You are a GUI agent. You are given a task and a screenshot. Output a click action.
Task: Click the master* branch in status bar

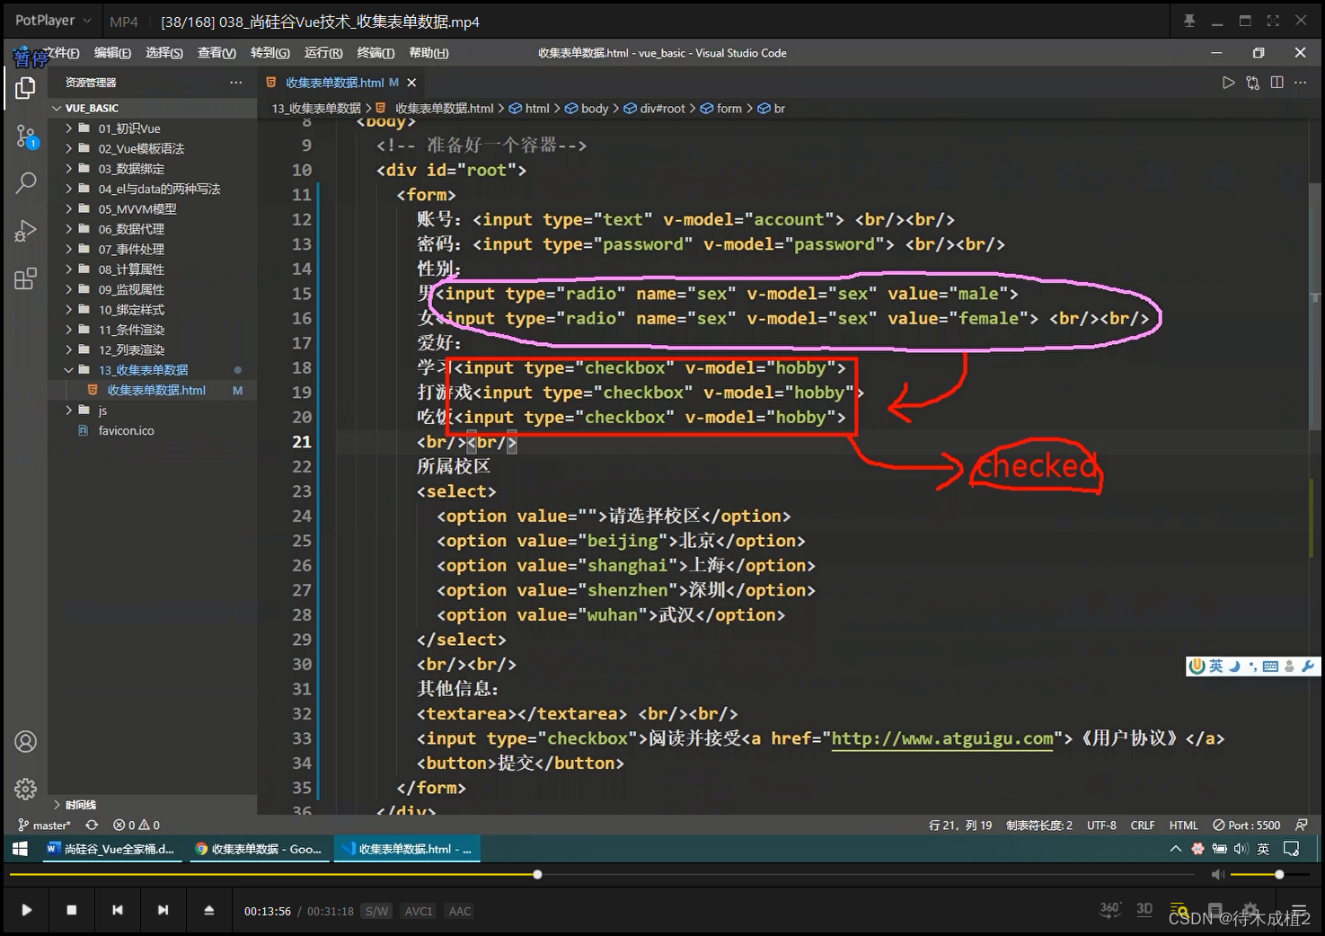pos(43,825)
